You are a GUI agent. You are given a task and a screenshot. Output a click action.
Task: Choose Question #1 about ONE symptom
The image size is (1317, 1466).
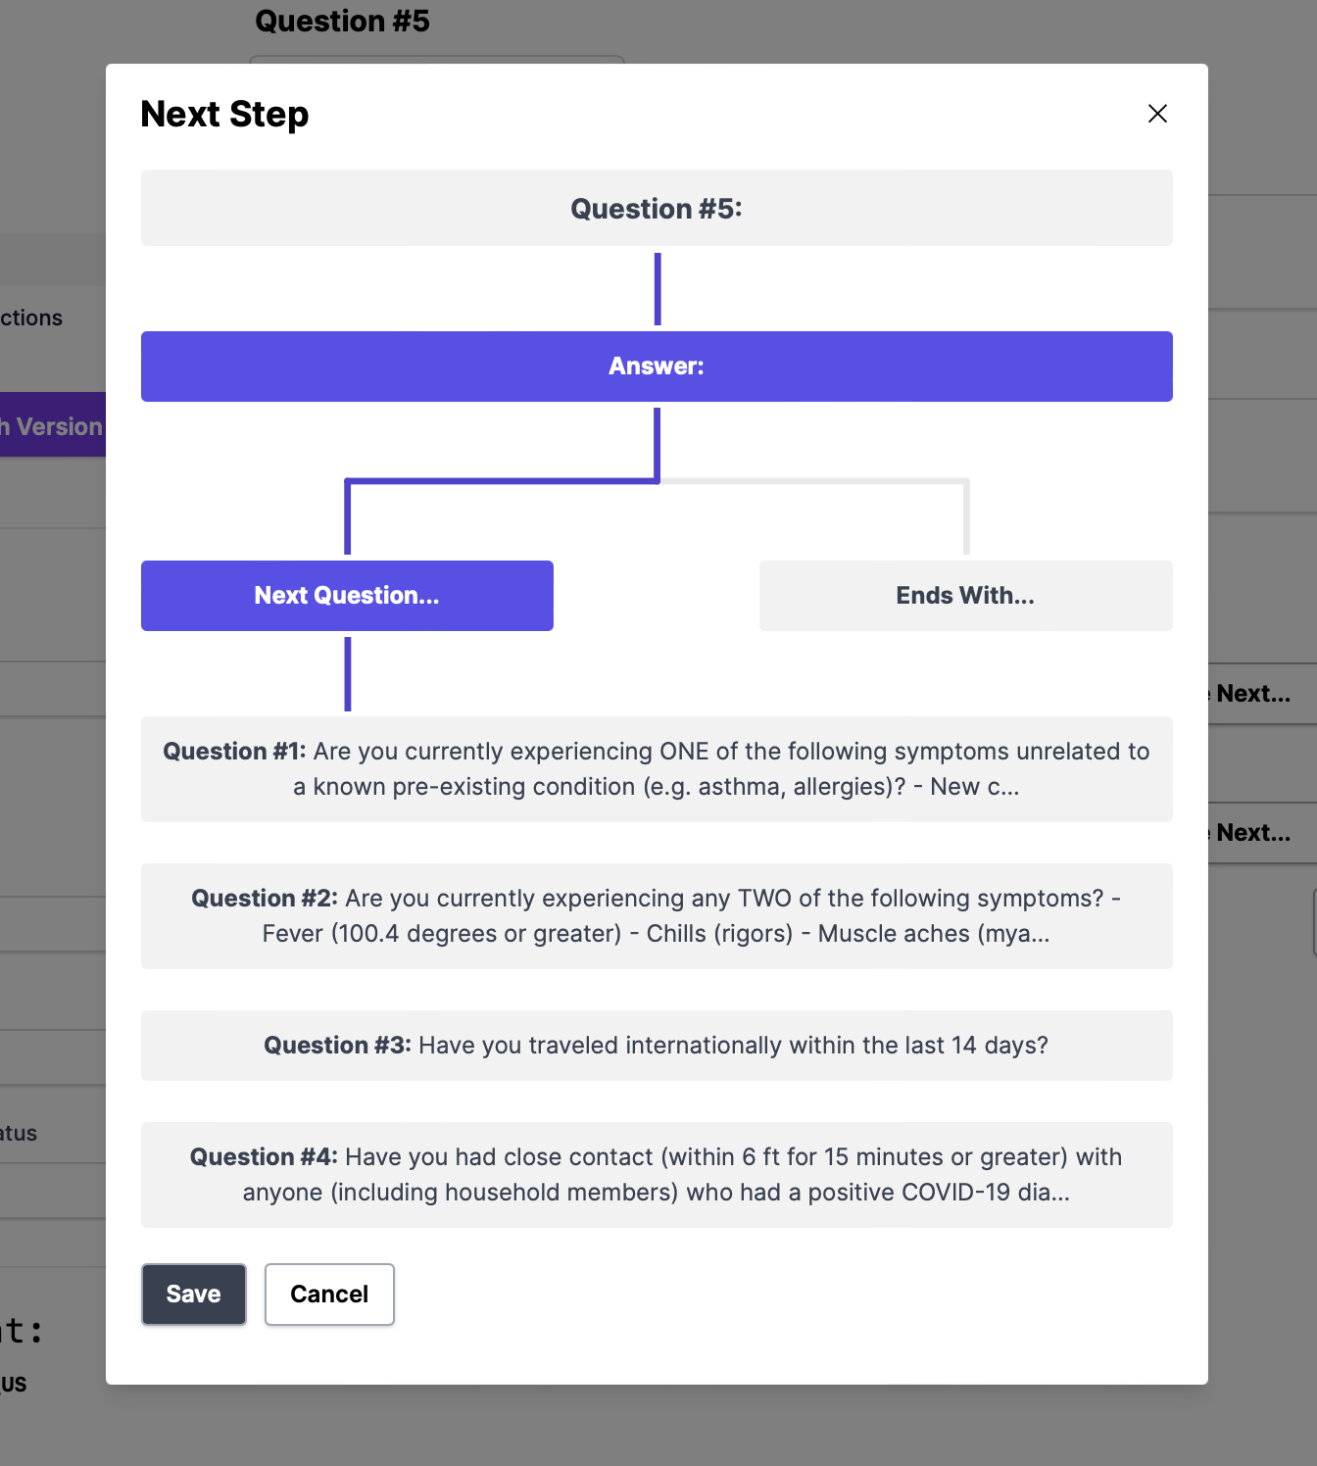657,769
